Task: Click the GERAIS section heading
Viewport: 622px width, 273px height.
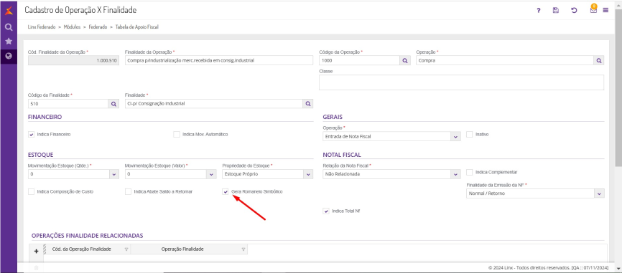Action: coord(333,117)
